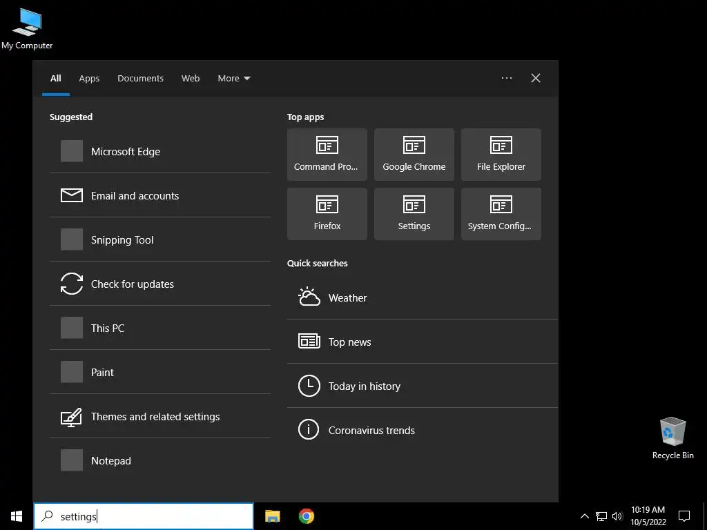Screen dimensions: 707x530
Task: Launch Settings top app tile
Action: pyautogui.click(x=414, y=214)
